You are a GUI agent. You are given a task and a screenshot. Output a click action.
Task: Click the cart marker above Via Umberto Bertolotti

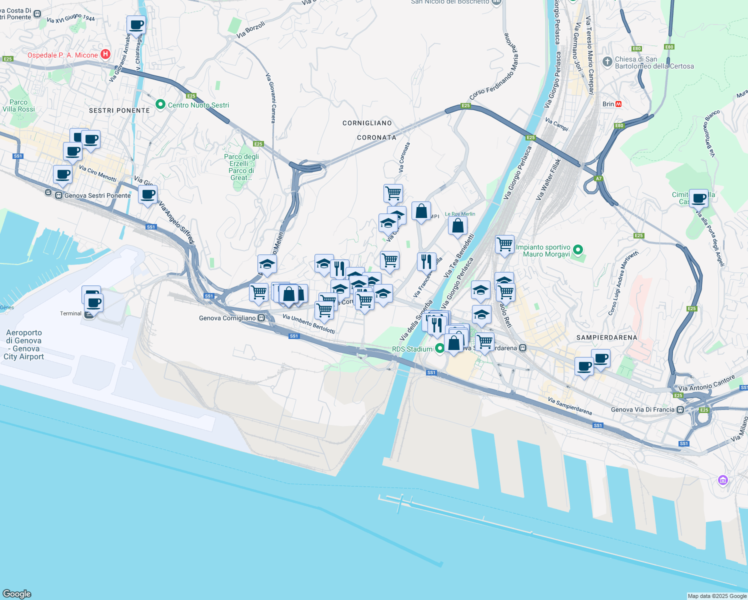324,311
